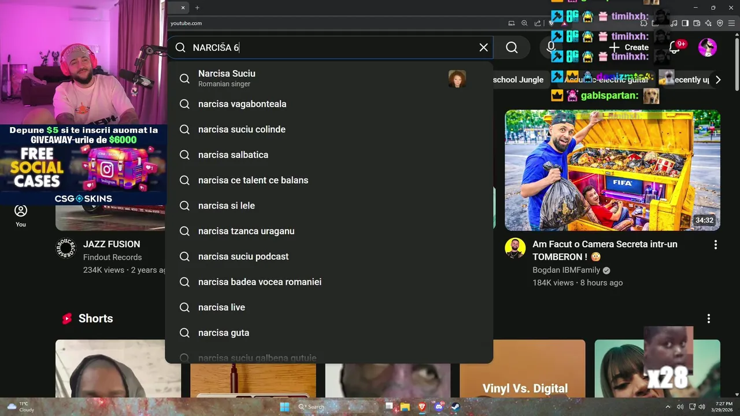Choose the suggestion narcisa guta
740x416 pixels.
click(x=329, y=333)
